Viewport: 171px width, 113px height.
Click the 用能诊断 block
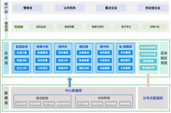pos(22,60)
